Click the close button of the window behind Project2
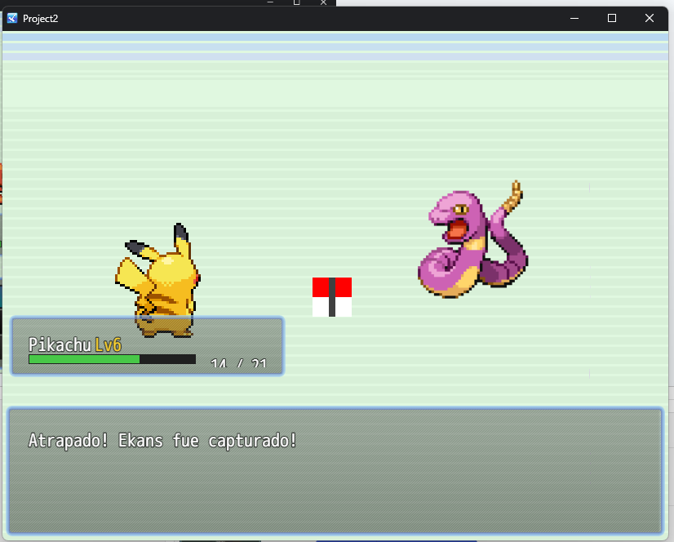The image size is (674, 542). tap(323, 2)
